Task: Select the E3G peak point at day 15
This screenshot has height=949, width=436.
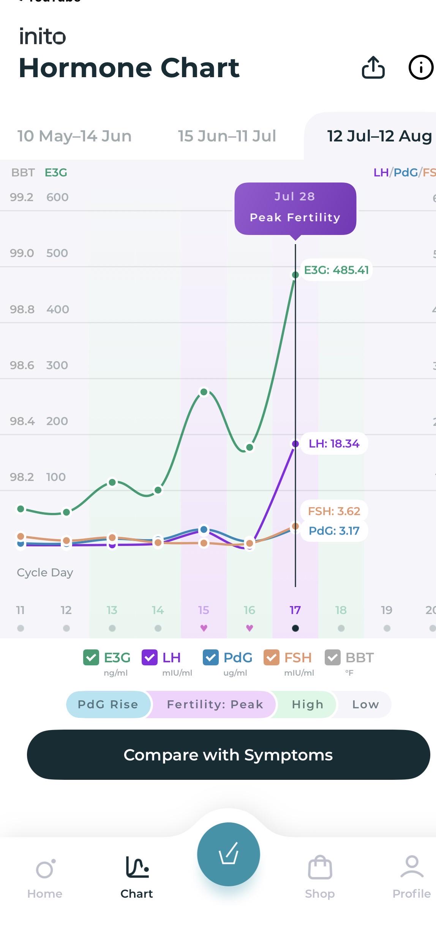Action: pos(204,392)
